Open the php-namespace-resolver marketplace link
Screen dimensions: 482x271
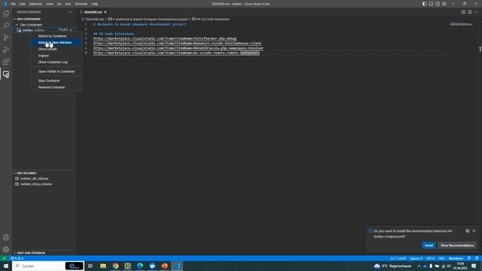[x=178, y=48]
